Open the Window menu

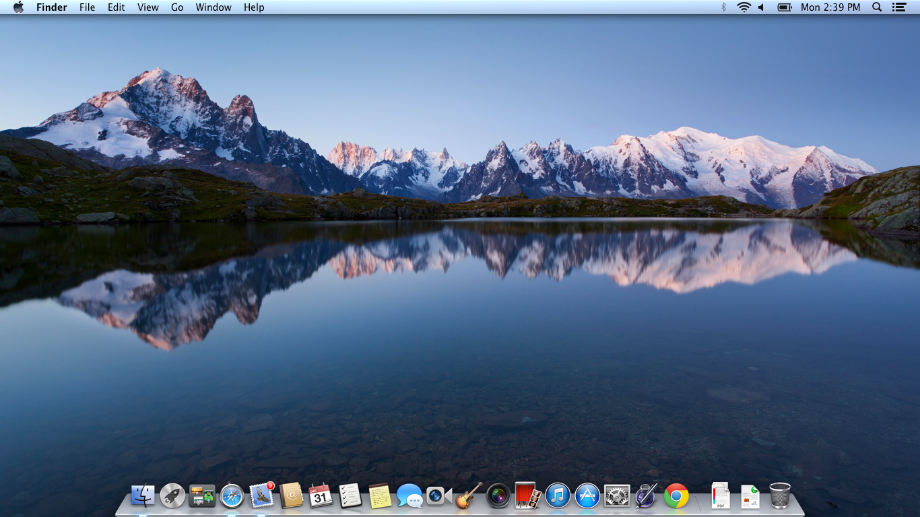[x=213, y=7]
